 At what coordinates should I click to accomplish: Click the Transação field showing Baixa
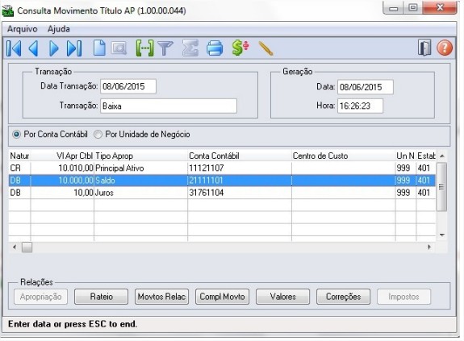[x=169, y=106]
